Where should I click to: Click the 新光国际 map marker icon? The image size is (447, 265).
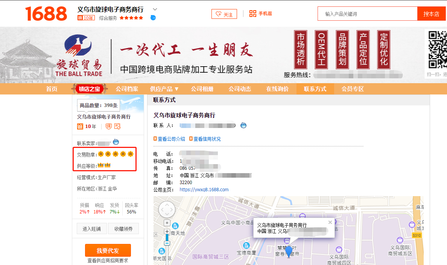[x=162, y=251]
